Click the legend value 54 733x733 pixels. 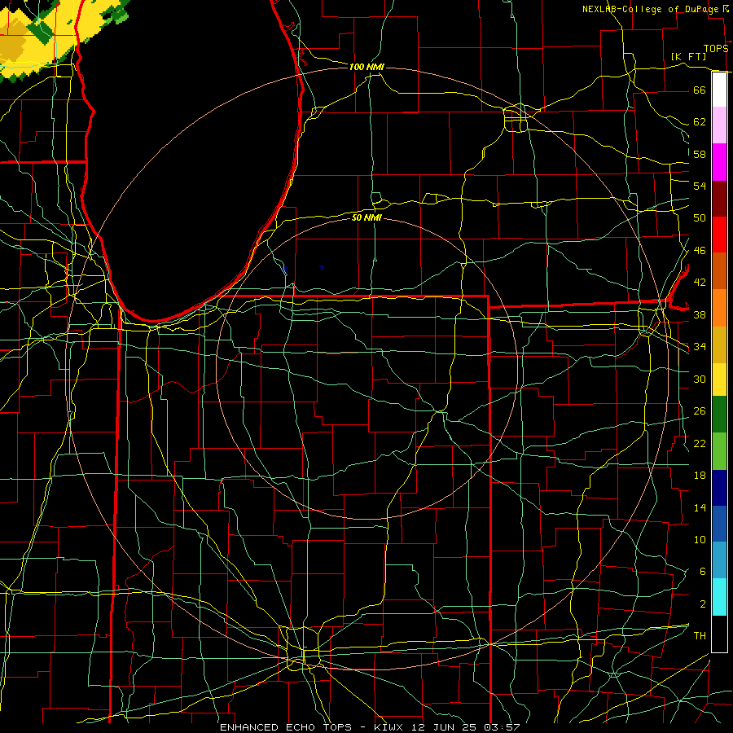700,186
